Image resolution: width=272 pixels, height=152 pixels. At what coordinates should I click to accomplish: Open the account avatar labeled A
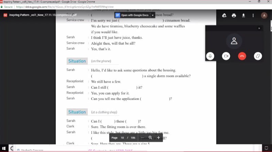(x=264, y=15)
